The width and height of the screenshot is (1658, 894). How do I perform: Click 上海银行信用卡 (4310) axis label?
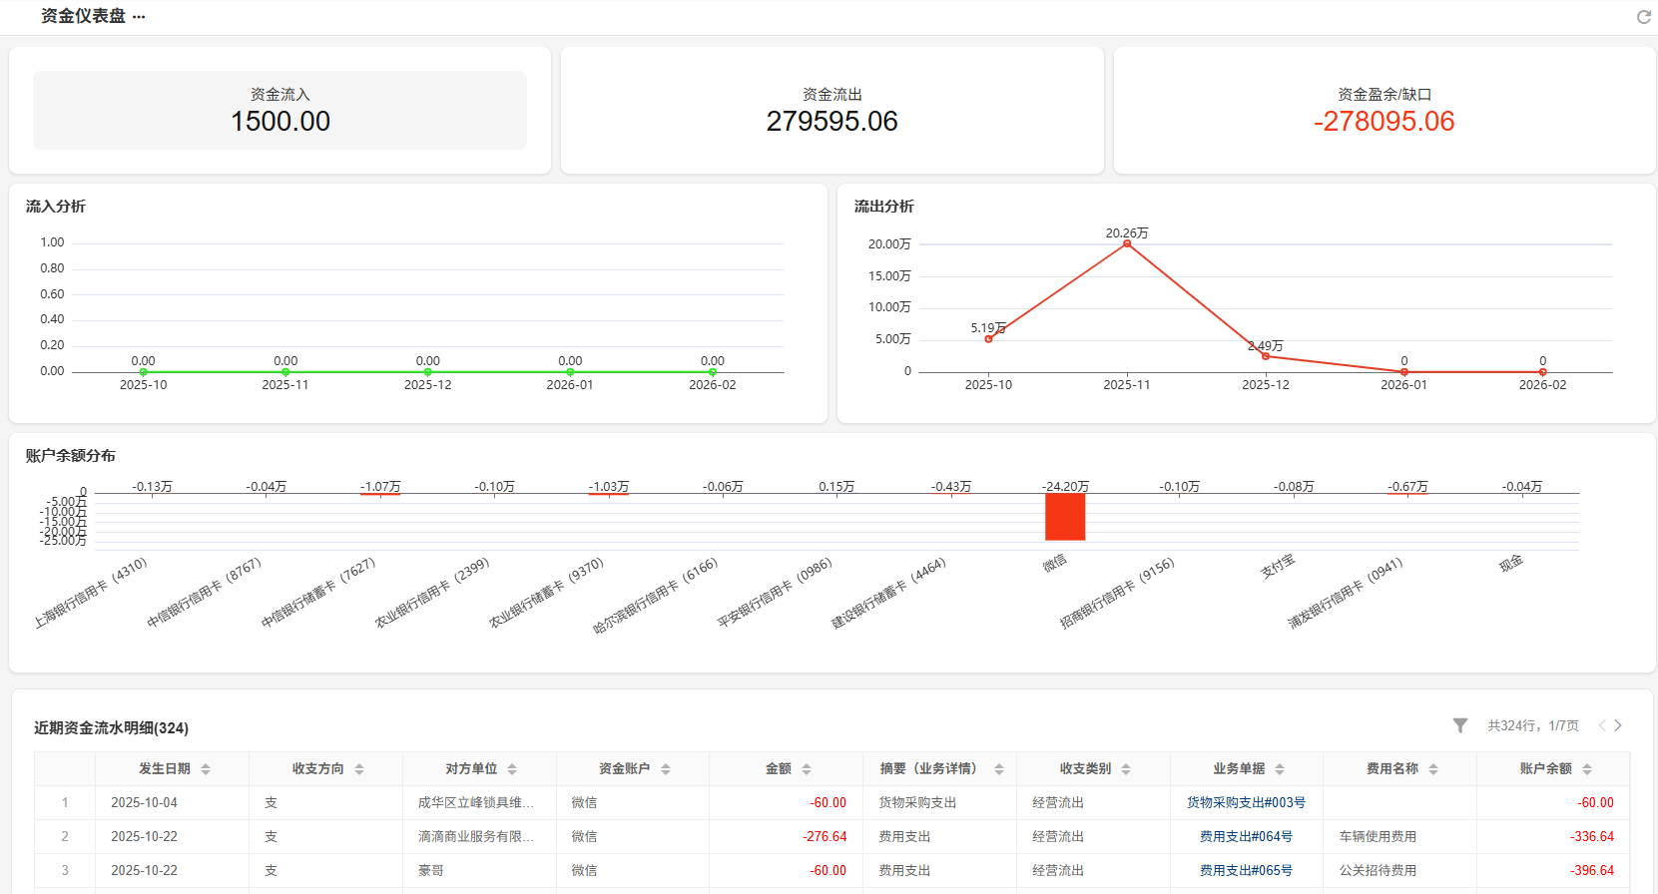click(x=90, y=593)
